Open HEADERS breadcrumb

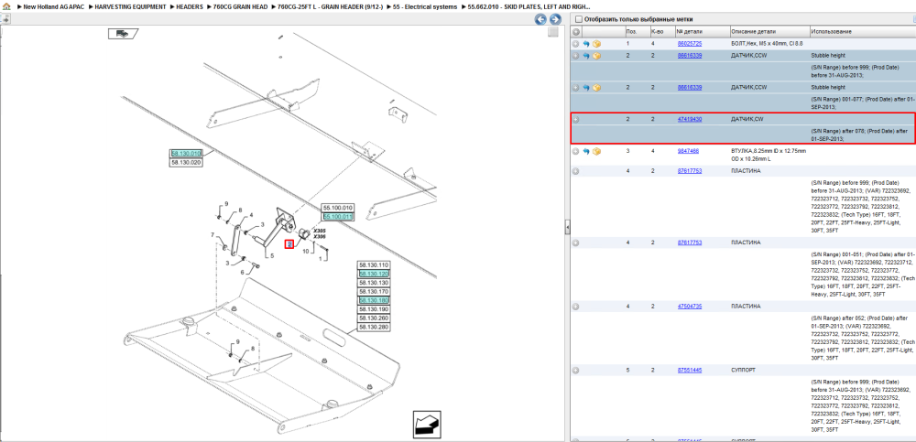[190, 7]
